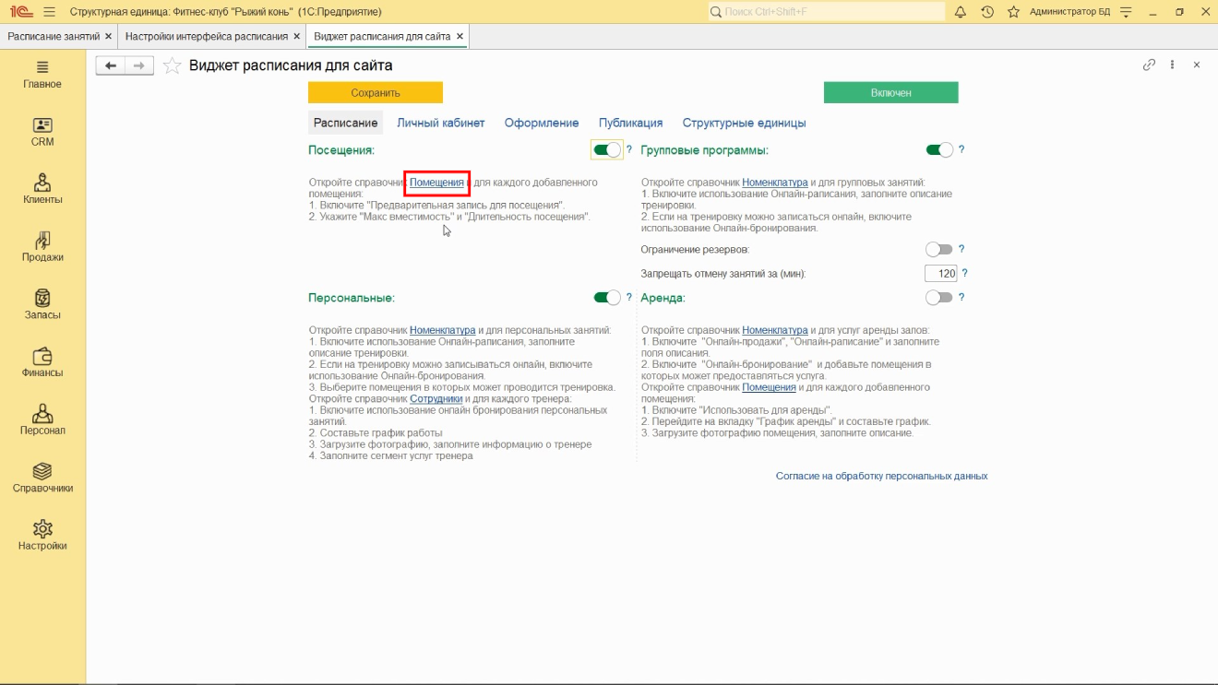Open service settings menu next to username
The width and height of the screenshot is (1218, 685).
click(x=1126, y=12)
